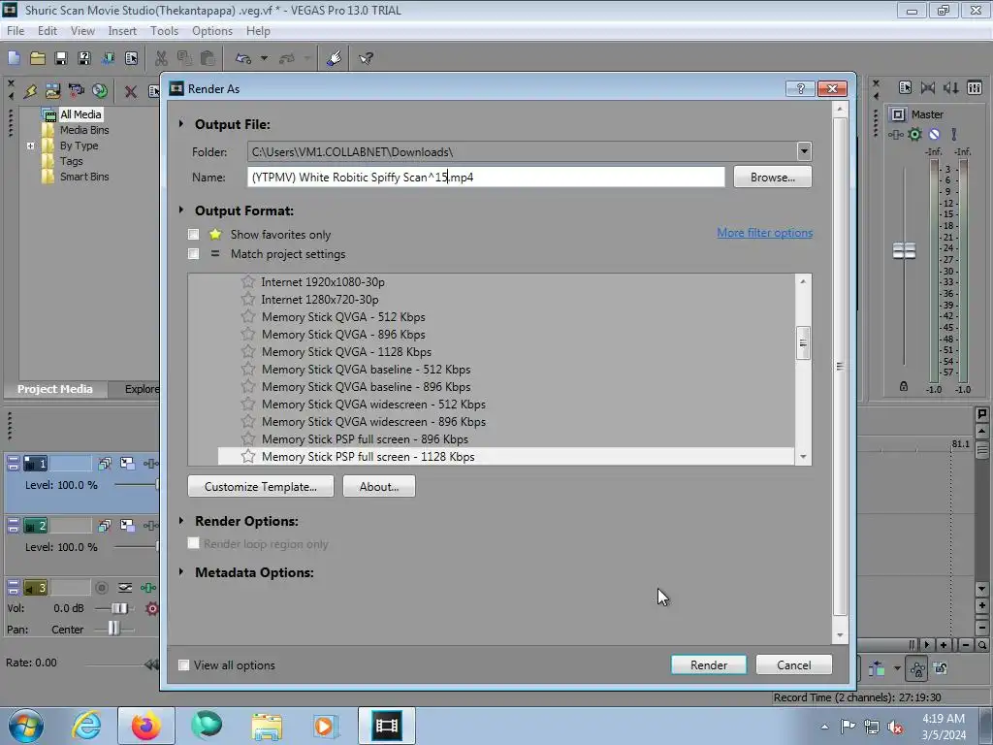Click track 1 Track Motion icon
Viewport: 993px width, 745px height.
pos(105,464)
